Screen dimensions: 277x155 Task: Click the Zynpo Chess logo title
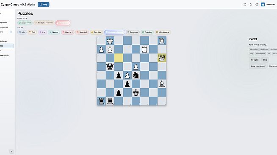click(x=18, y=4)
